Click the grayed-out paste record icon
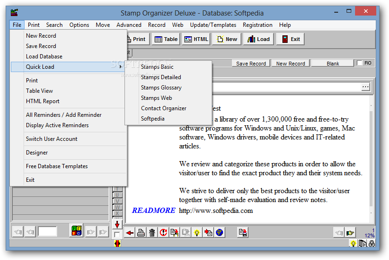This screenshot has height=260, width=389. pos(186,233)
